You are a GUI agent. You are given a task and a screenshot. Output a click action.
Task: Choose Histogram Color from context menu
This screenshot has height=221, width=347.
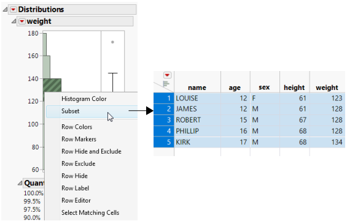pos(84,99)
